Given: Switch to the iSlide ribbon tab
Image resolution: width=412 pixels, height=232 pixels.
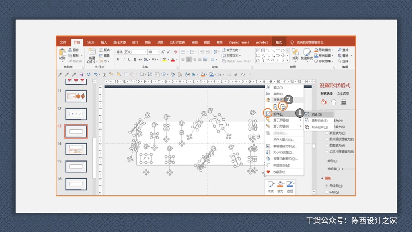Looking at the screenshot, I should click(91, 42).
